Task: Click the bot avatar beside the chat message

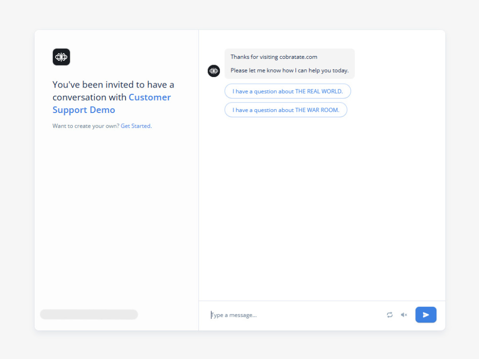Action: click(x=214, y=71)
